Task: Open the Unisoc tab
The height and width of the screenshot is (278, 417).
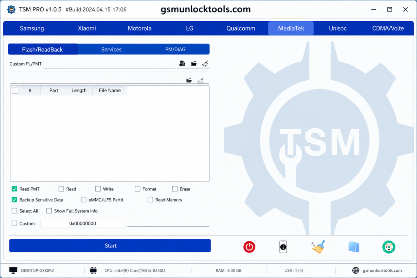Action: point(338,28)
